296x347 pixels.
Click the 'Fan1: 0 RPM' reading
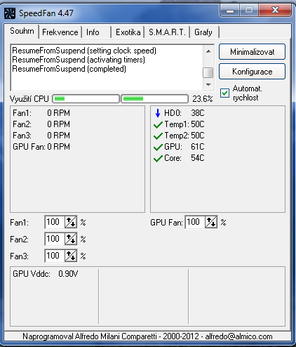pos(41,113)
